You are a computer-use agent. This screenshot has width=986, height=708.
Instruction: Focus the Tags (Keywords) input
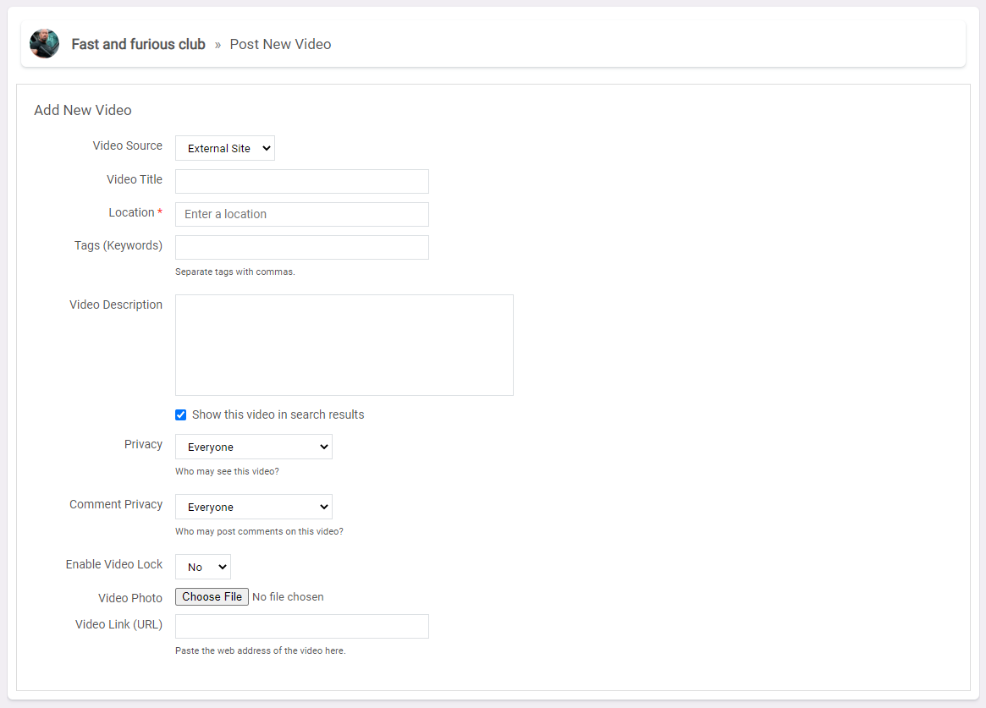tap(302, 248)
